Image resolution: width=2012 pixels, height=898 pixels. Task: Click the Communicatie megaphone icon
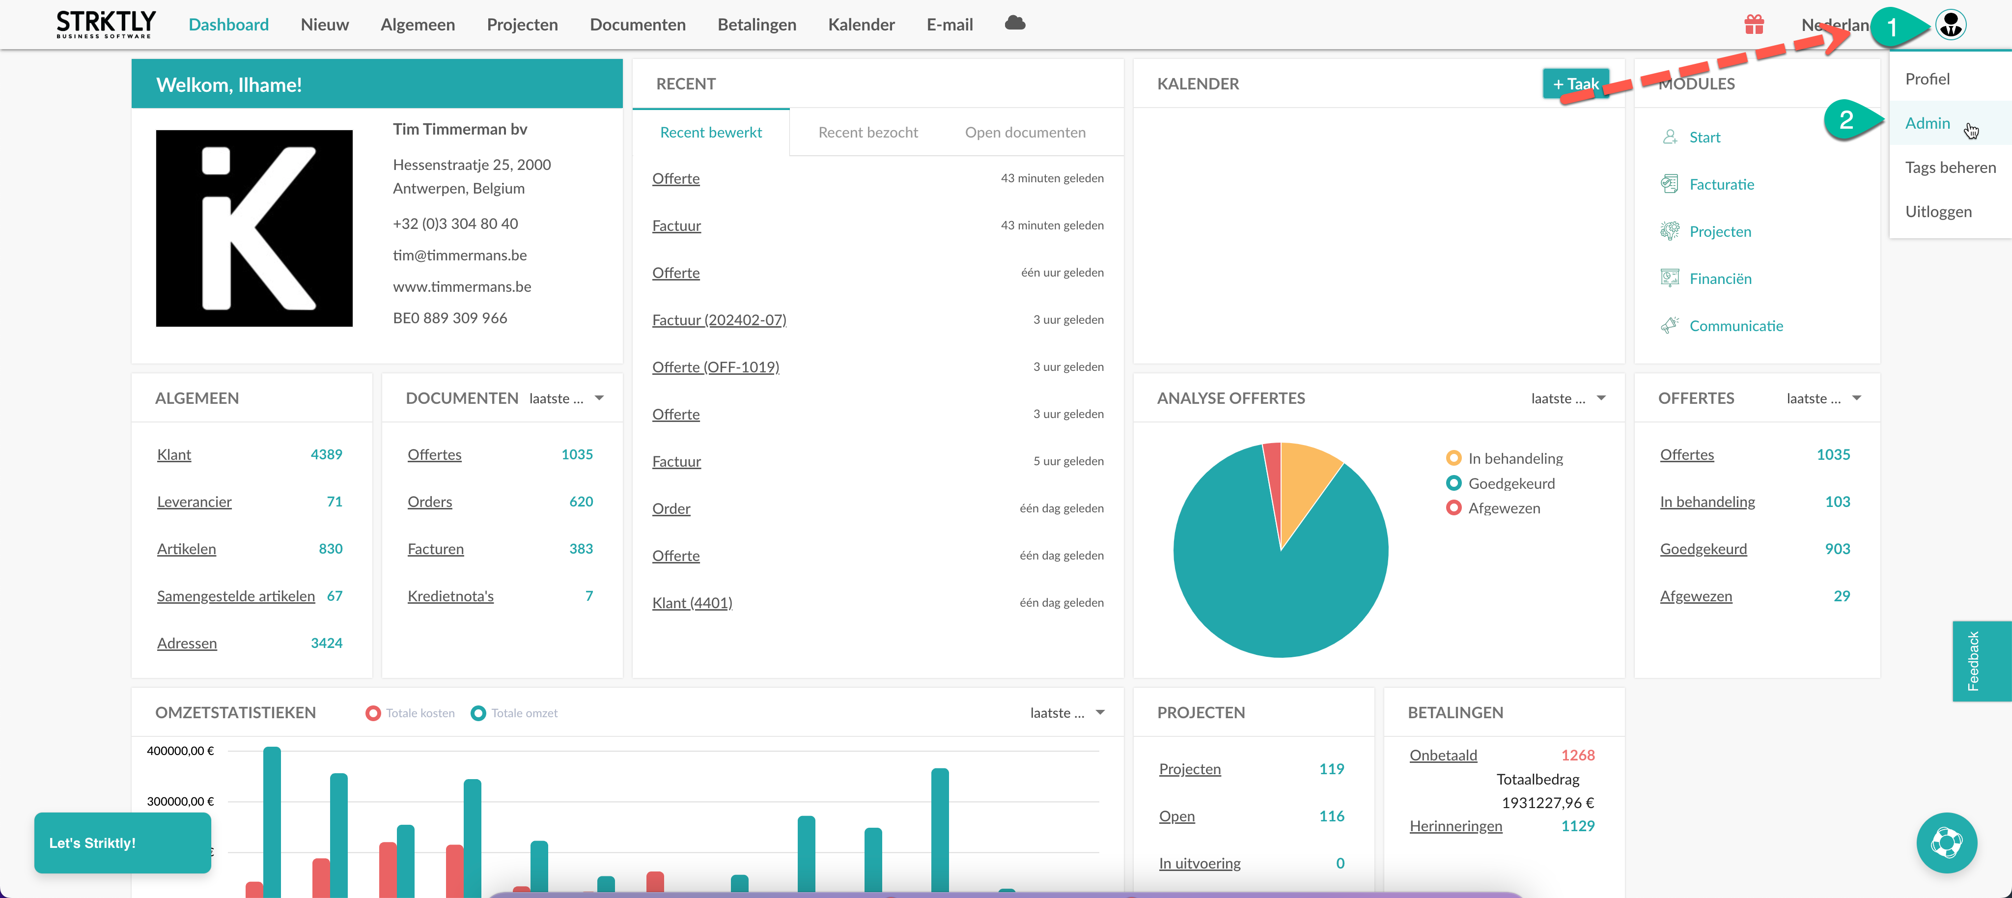coord(1669,325)
